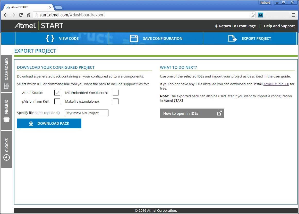Bookmark the page with the star icon
The image size is (299, 214).
tap(252, 15)
